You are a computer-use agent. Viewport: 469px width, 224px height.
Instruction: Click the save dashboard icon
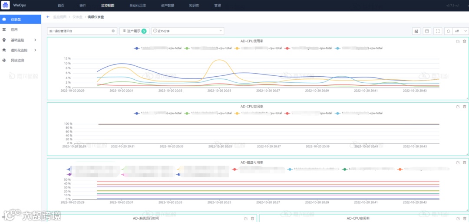click(427, 31)
